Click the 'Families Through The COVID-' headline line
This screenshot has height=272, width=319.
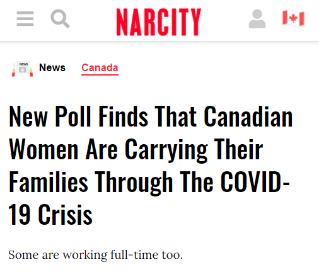point(149,182)
